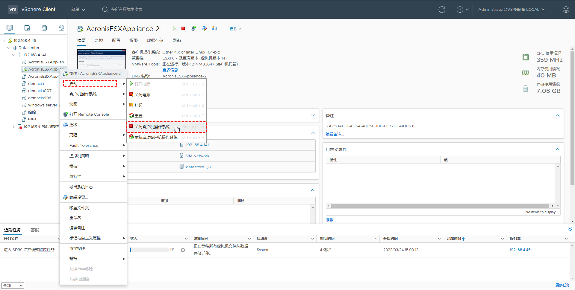Viewport: 575px width, 290px height.
Task: Click the 更多信息 link
Action: tap(170, 70)
